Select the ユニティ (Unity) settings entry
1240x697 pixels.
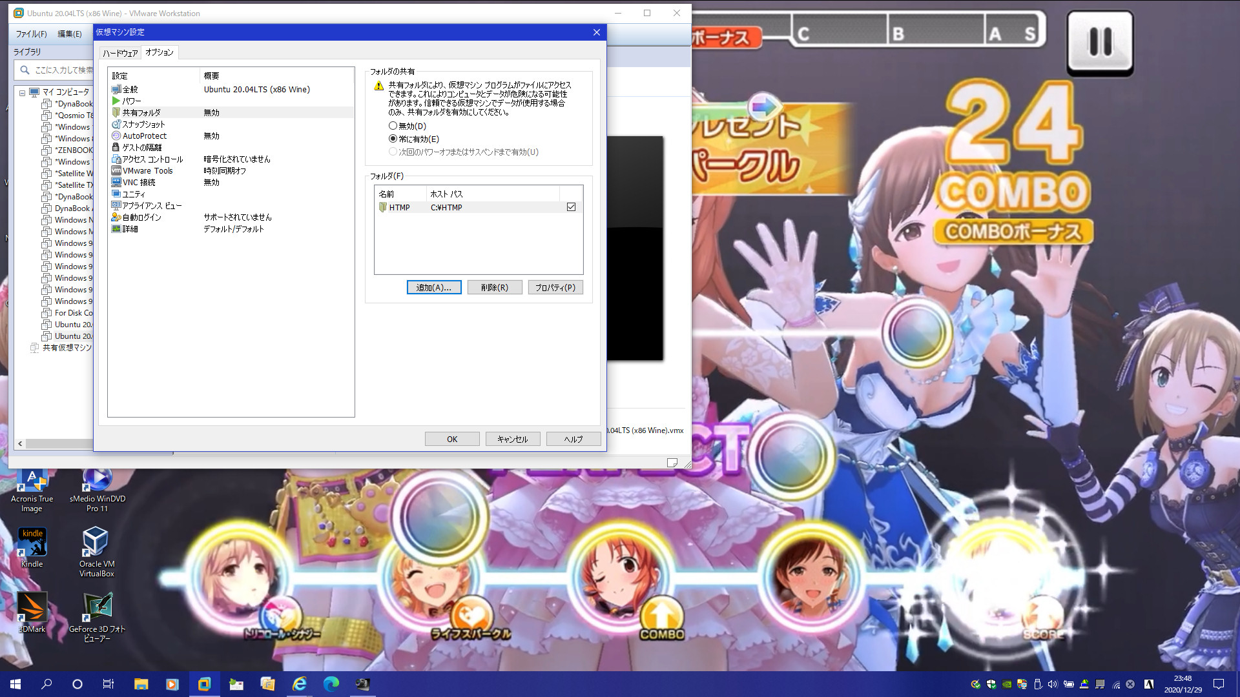(231, 194)
